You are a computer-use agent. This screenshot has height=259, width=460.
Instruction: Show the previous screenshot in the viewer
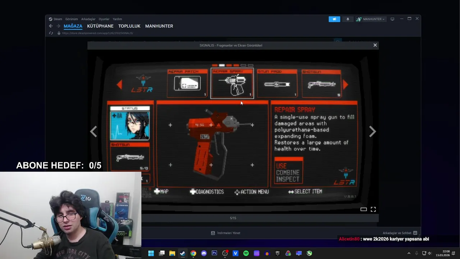point(93,132)
